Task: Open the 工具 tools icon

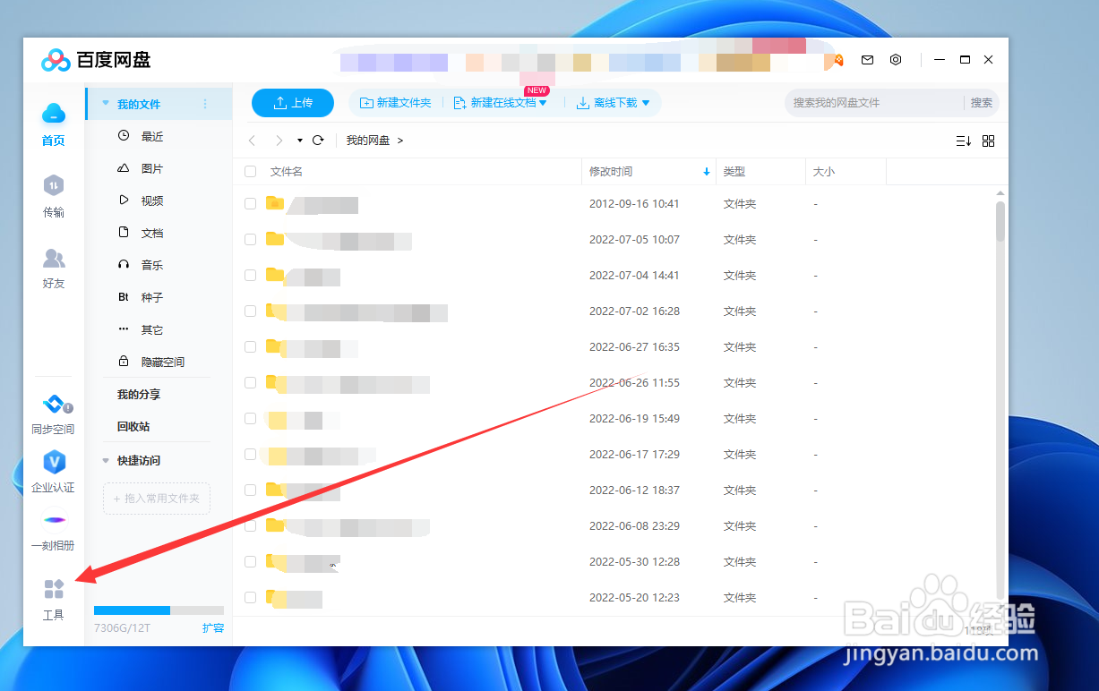Action: (x=54, y=589)
